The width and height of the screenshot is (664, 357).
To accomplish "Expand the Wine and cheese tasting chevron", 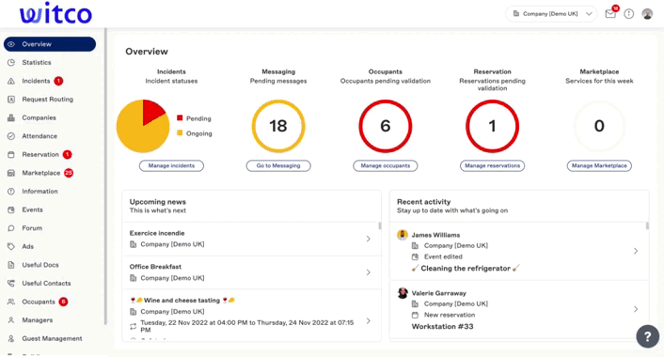I will click(x=369, y=320).
